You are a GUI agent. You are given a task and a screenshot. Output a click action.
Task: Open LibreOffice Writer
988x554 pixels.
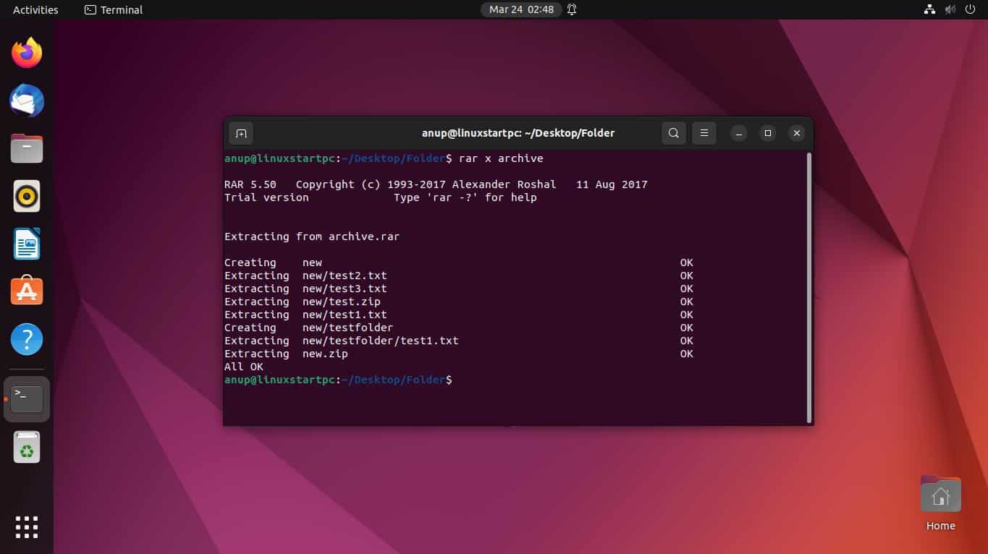point(27,244)
